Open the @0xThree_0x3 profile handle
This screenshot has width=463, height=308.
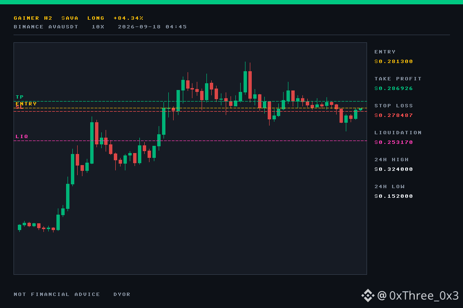pyautogui.click(x=418, y=295)
